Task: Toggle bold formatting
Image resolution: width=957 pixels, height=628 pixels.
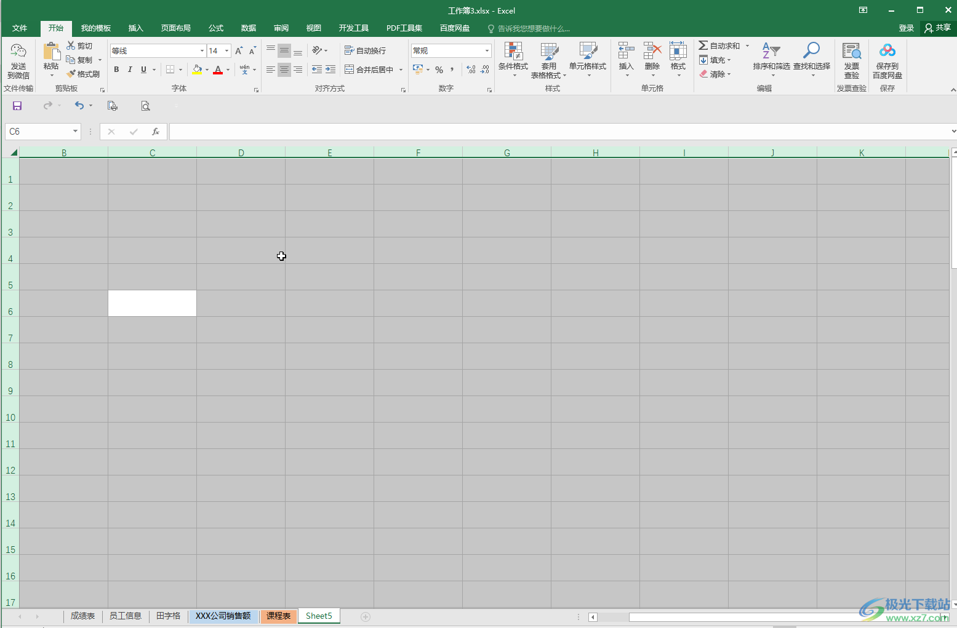Action: 116,70
